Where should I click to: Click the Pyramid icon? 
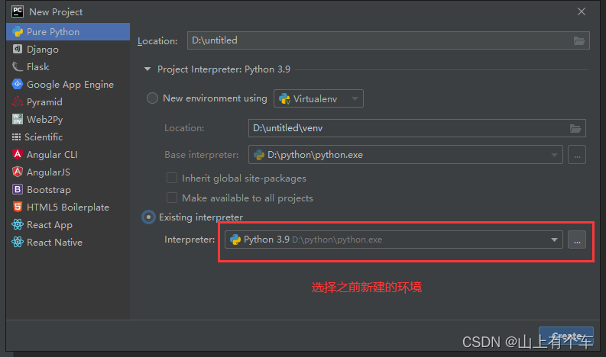18,101
